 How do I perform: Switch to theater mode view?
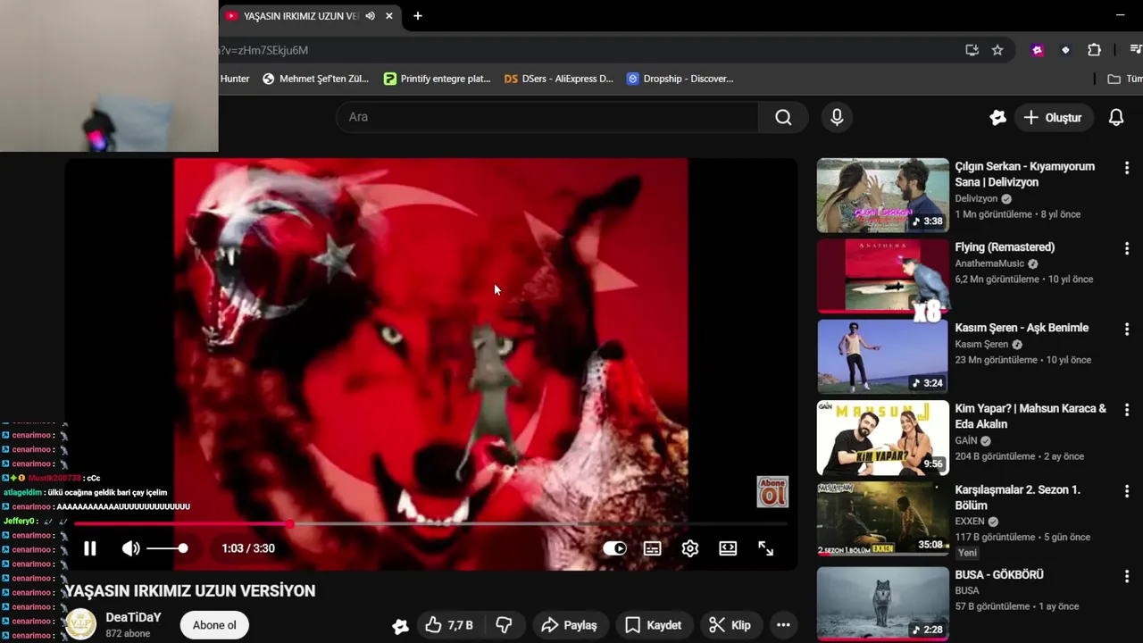728,548
